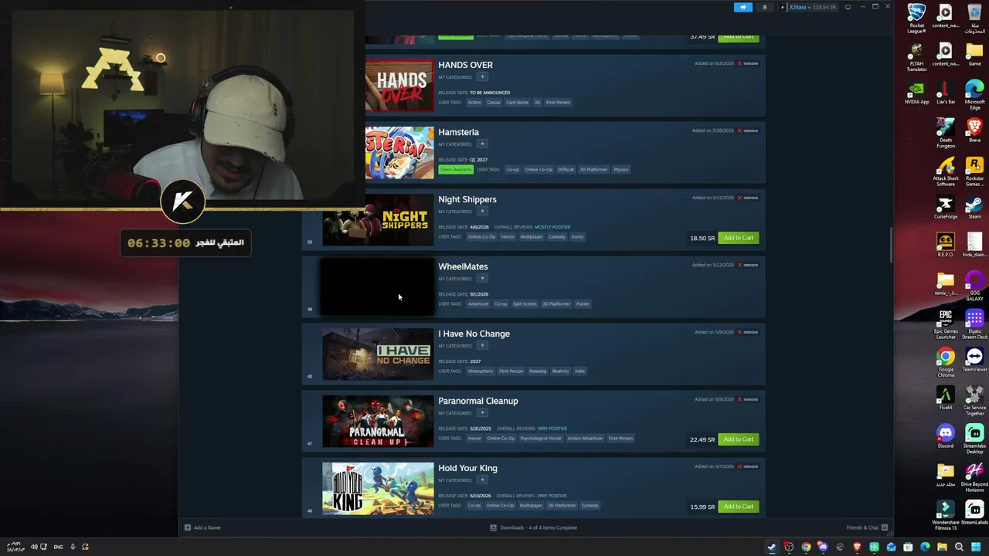Open Liar's Bar desktop shortcut
This screenshot has width=989, height=556.
(946, 93)
